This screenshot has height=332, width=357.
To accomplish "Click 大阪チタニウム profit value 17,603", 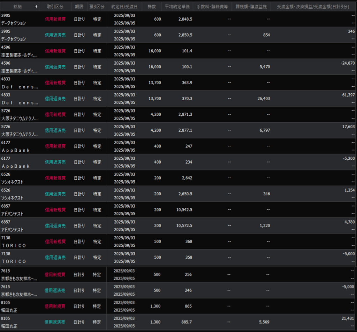I will 348,127.
